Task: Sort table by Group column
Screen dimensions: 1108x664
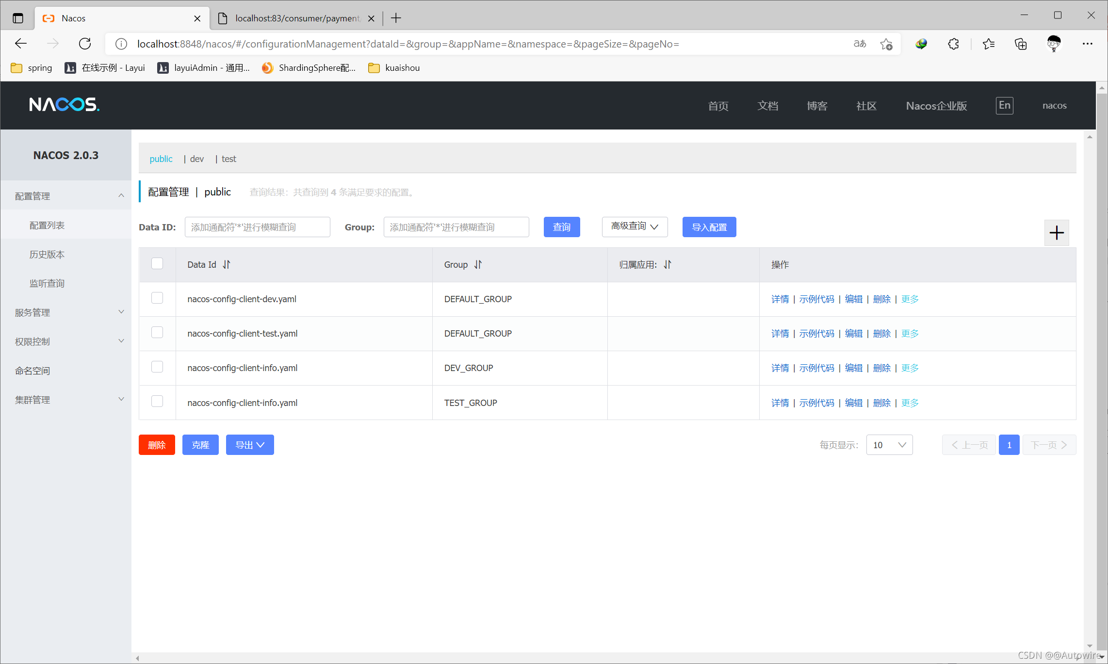Action: coord(478,264)
